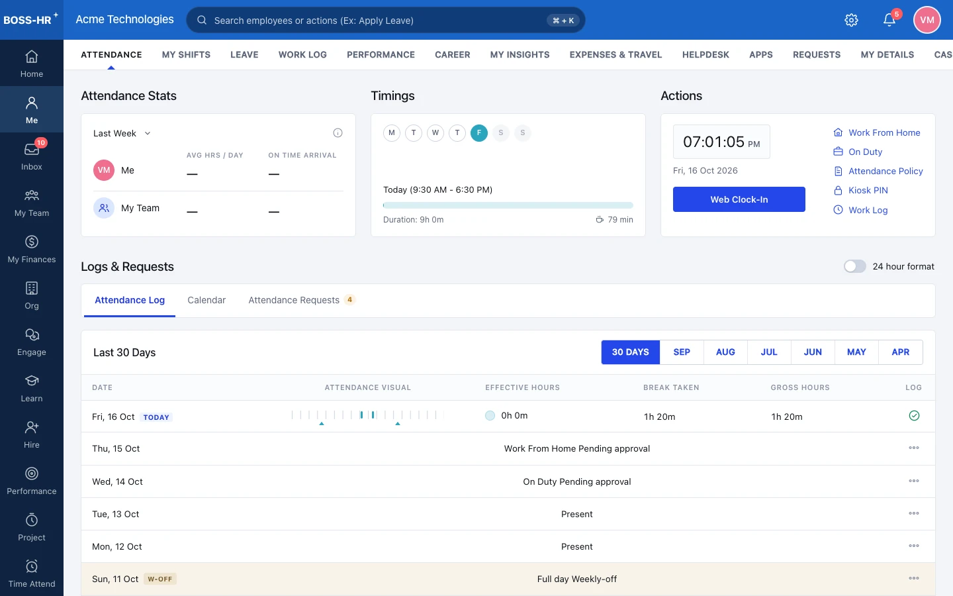Open My Team in sidebar
Image resolution: width=953 pixels, height=596 pixels.
click(x=32, y=203)
